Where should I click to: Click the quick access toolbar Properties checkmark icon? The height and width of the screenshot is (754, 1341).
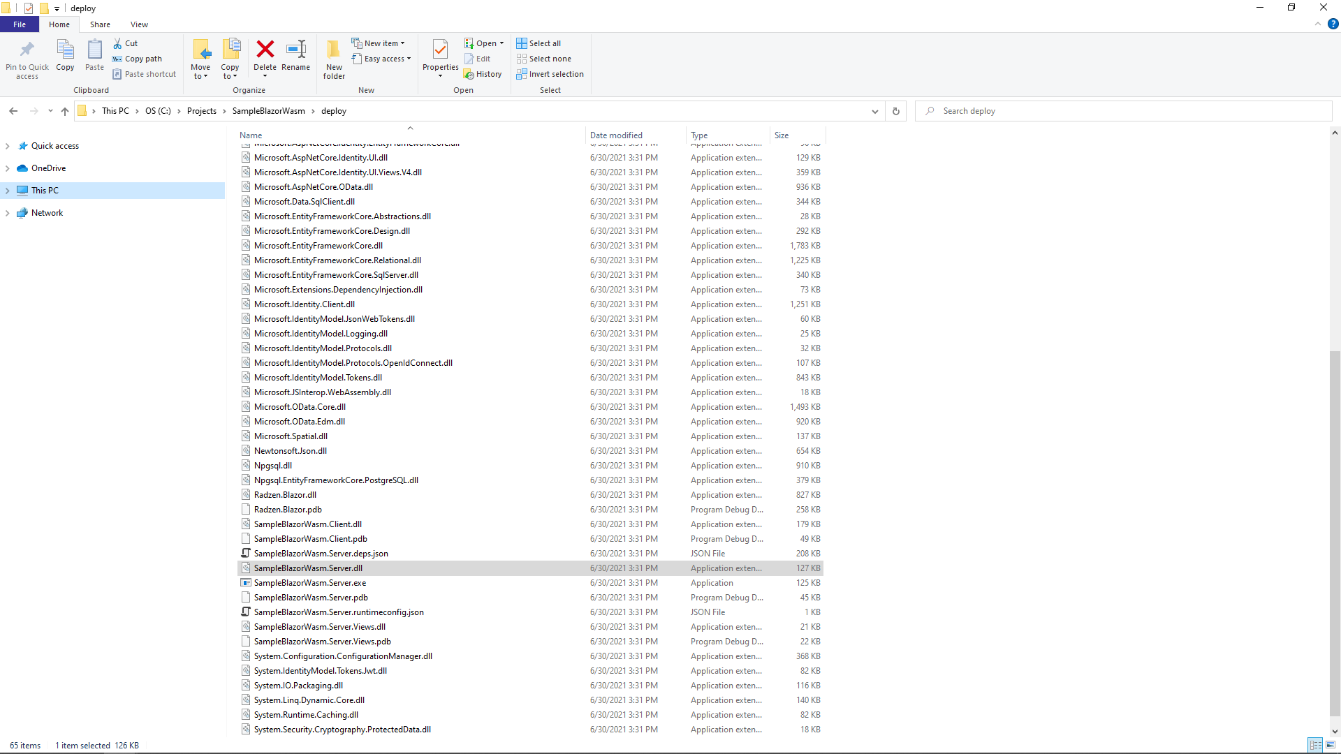coord(29,8)
